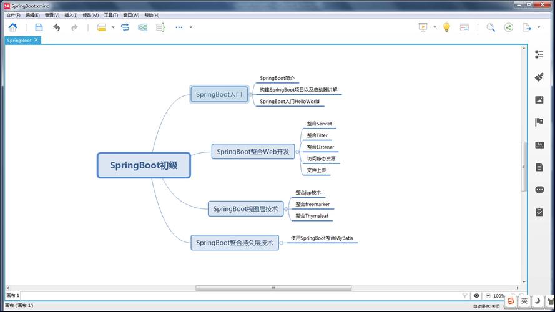Open the presentation mode dropdown arrow

tap(435, 27)
